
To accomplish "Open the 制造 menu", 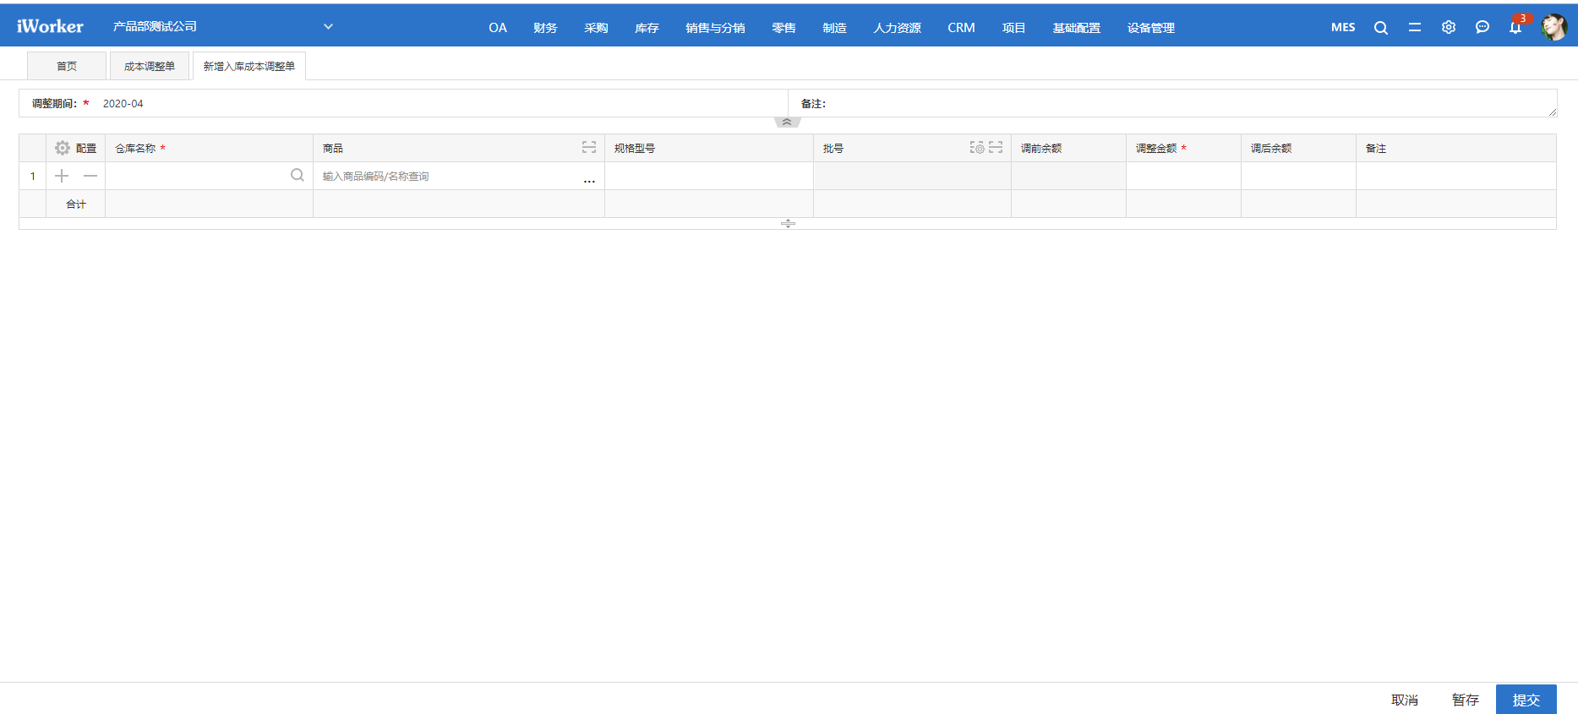I will [834, 28].
